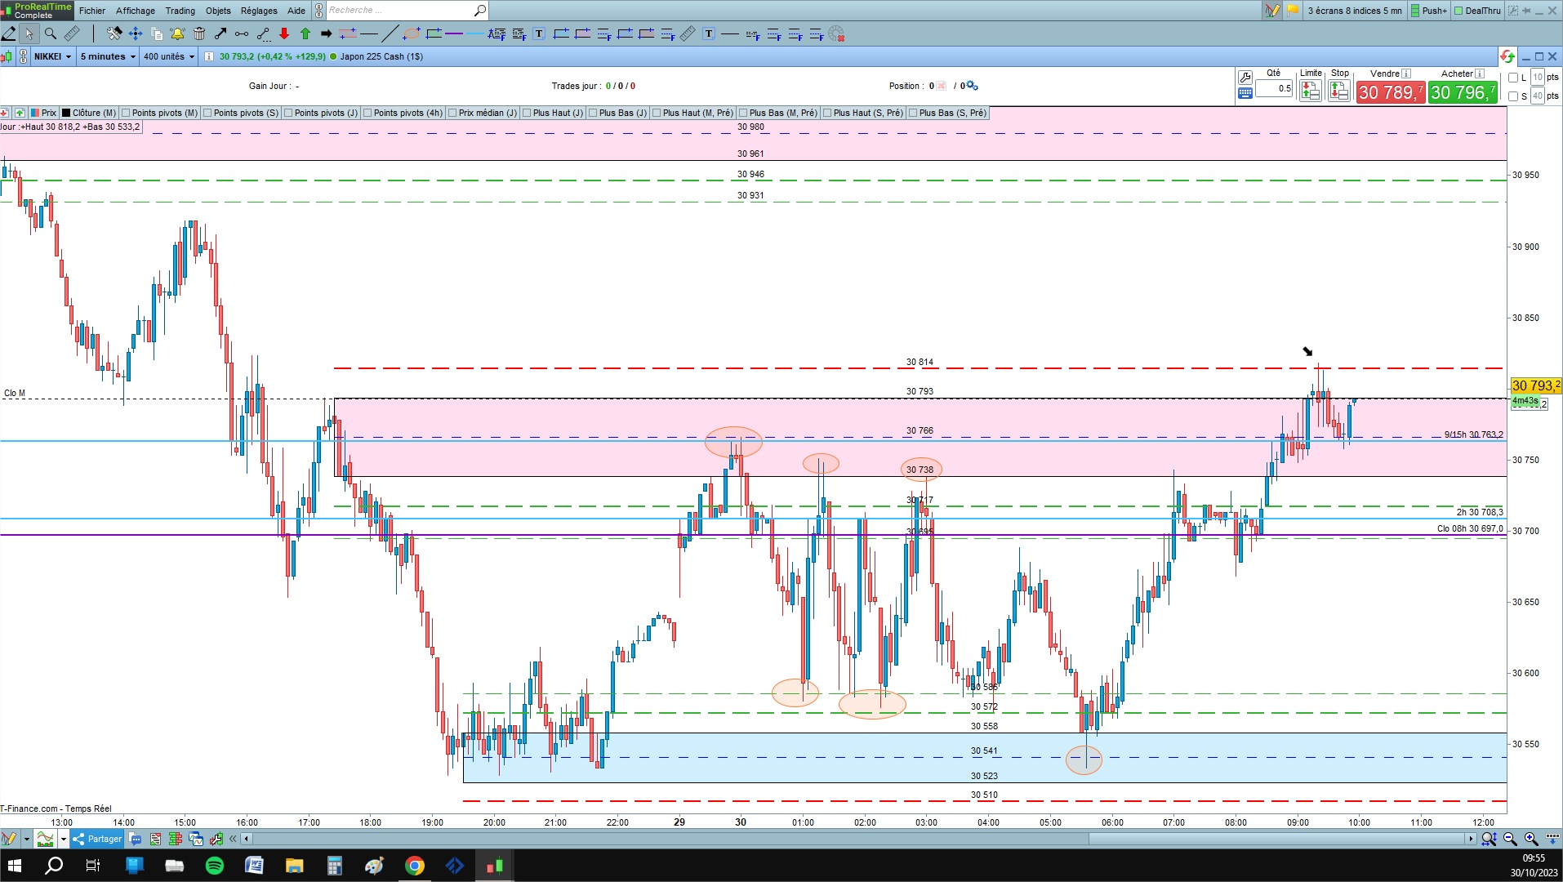Viewport: 1563px width, 882px height.
Task: Open the 5 minutes timeframe dropdown
Action: (x=108, y=56)
